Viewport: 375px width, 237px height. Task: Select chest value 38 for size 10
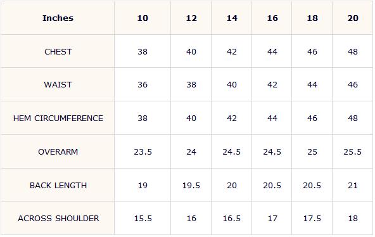(x=143, y=52)
